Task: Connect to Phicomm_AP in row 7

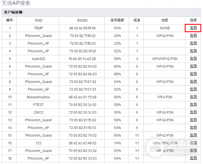Action: (193, 74)
